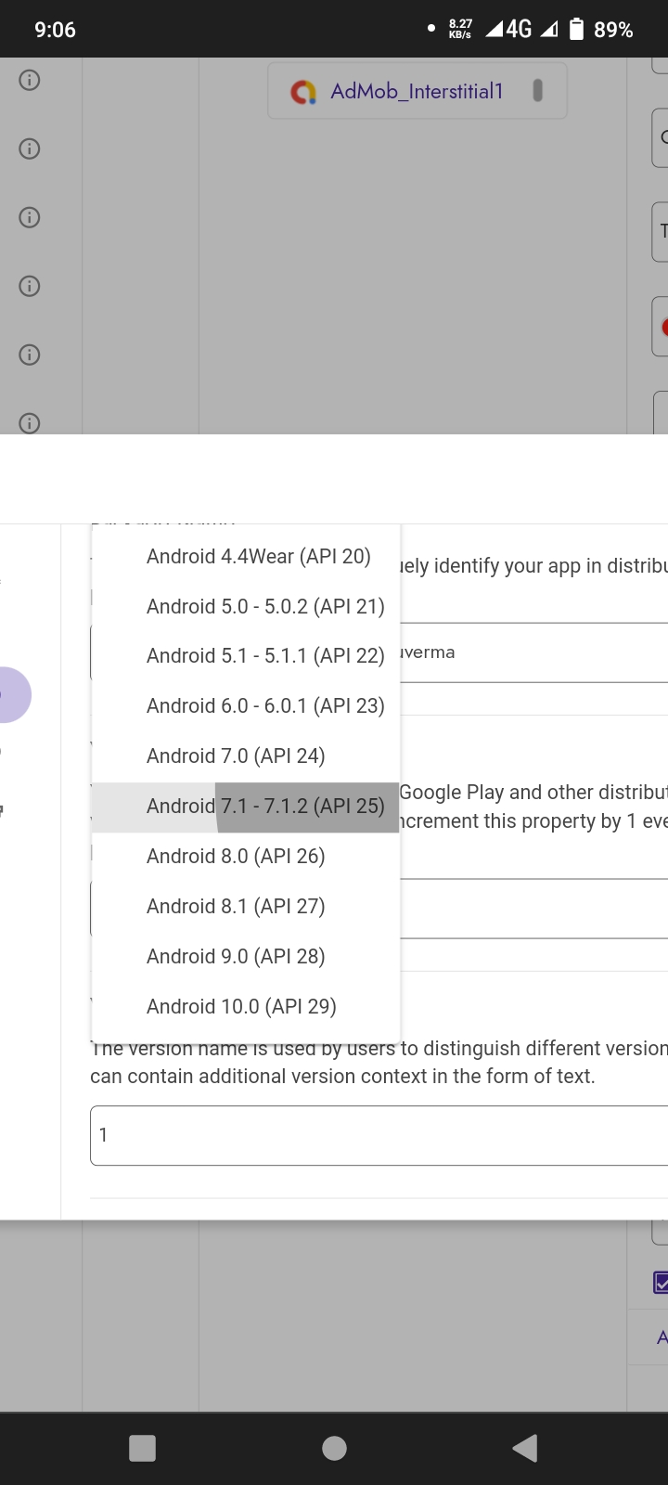
Task: Pick Android 5.1 - 5.1.1 (API 22)
Action: (x=265, y=656)
